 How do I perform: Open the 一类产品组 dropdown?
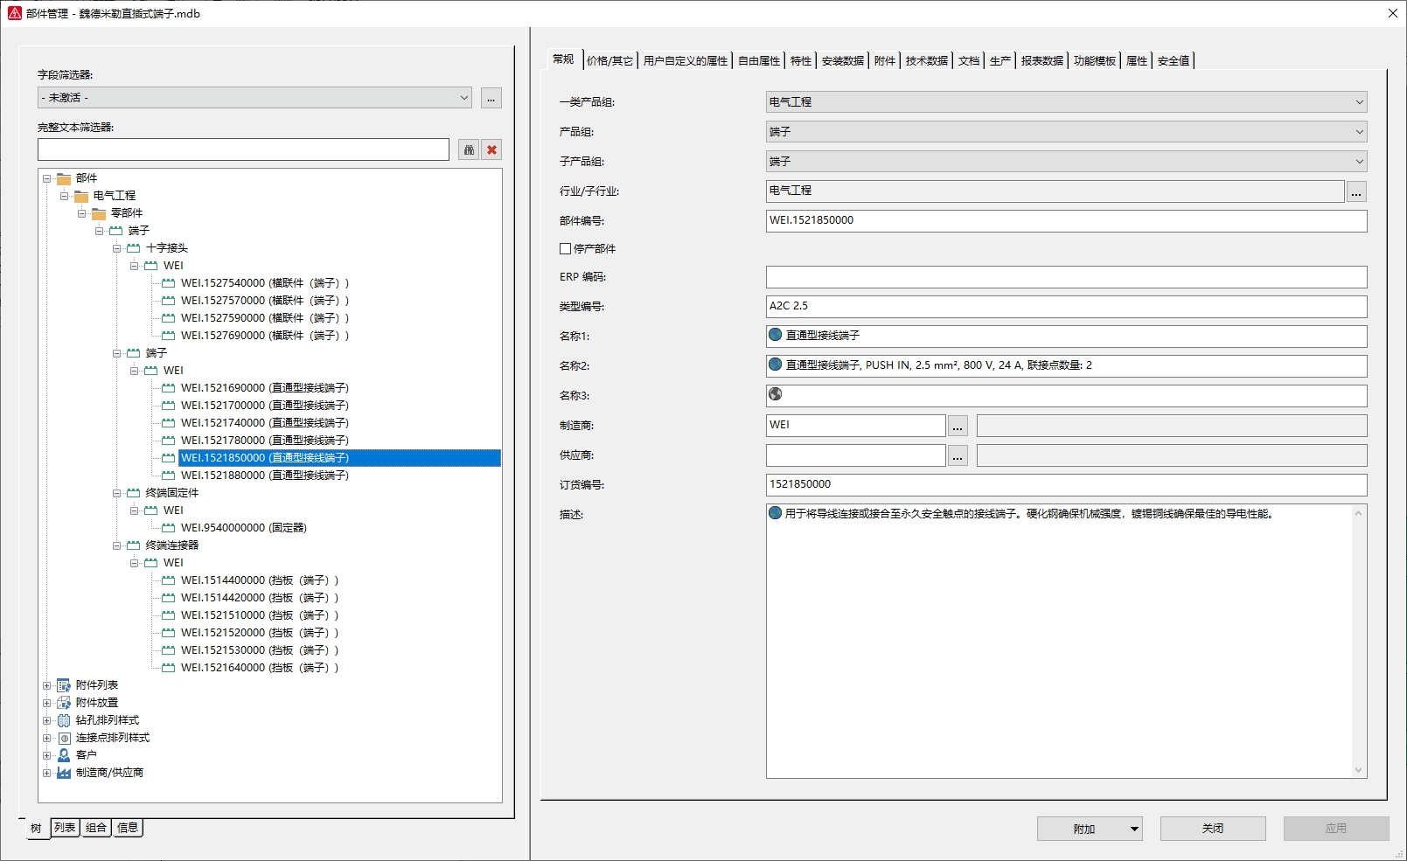1359,102
